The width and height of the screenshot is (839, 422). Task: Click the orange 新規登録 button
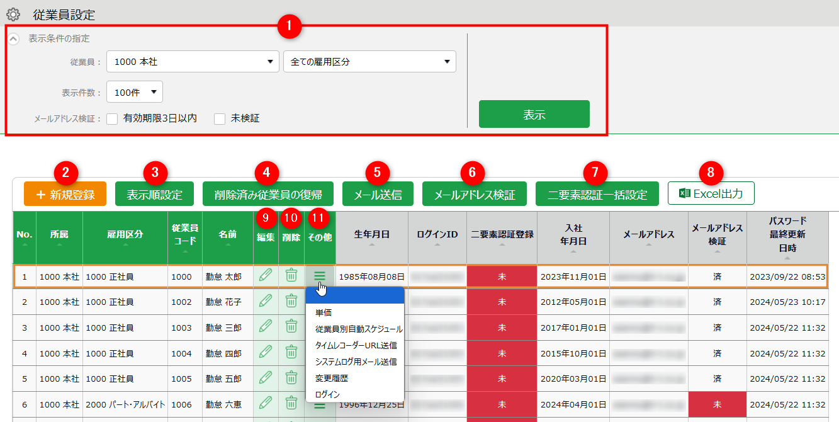[65, 195]
